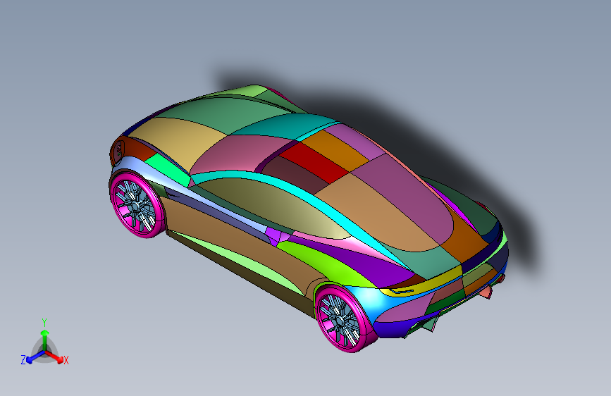611x396 pixels.
Task: Select the rear wheel with the magenta rim
Action: pyautogui.click(x=345, y=318)
